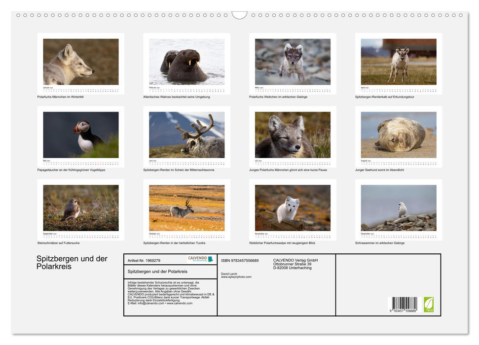Click the Junger Seehund seal photo

(x=399, y=135)
